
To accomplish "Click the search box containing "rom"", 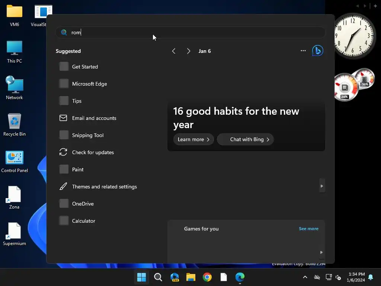I will [x=190, y=32].
